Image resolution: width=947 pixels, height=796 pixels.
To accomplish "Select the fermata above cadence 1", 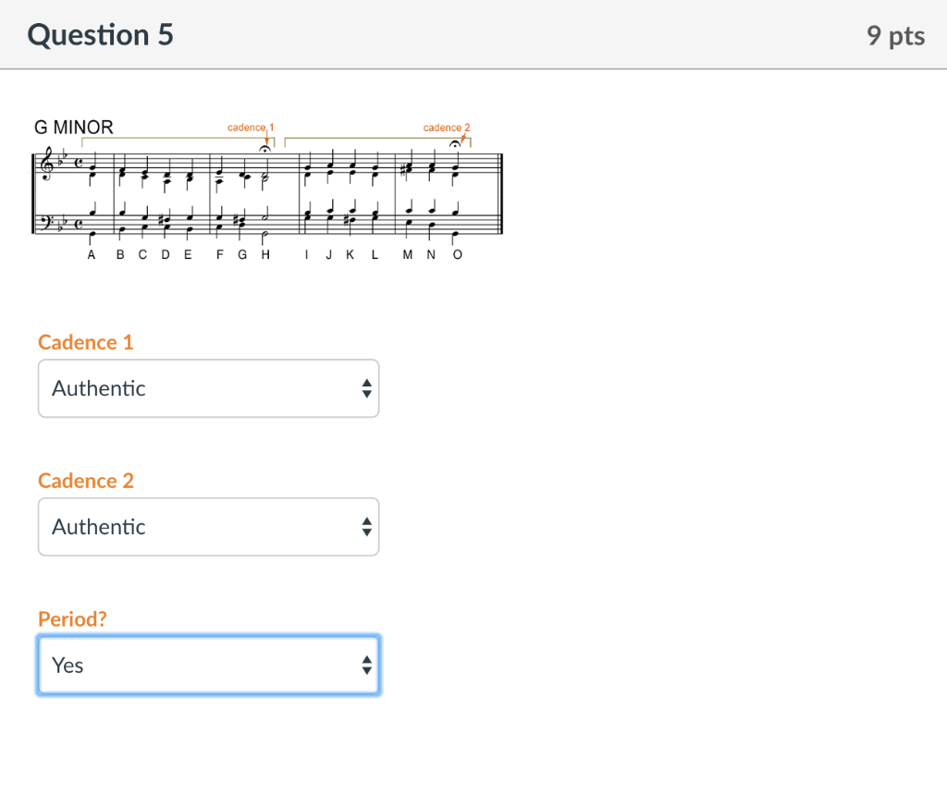I will click(264, 146).
